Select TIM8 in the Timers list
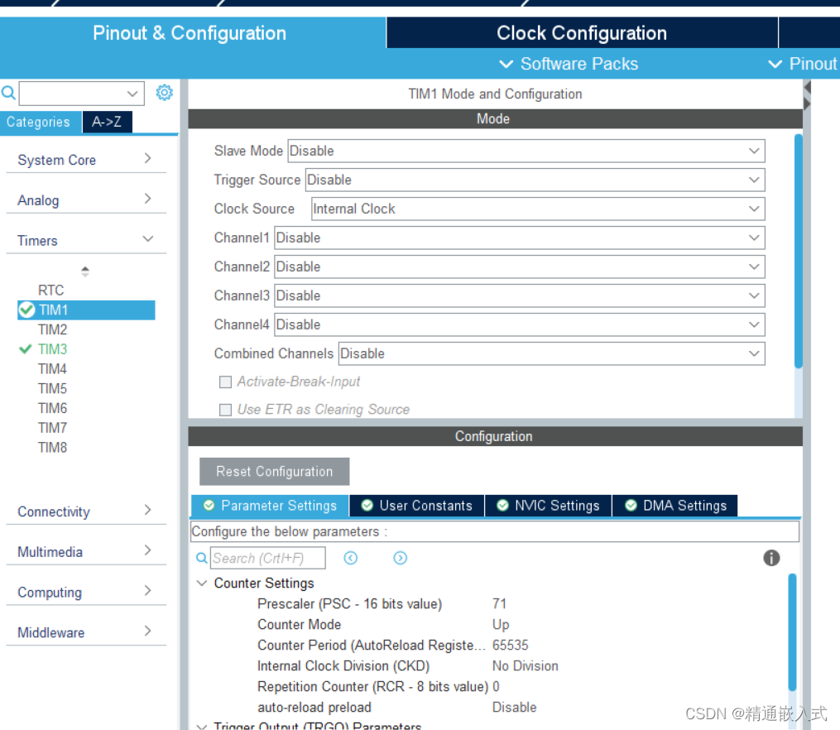 pos(52,447)
